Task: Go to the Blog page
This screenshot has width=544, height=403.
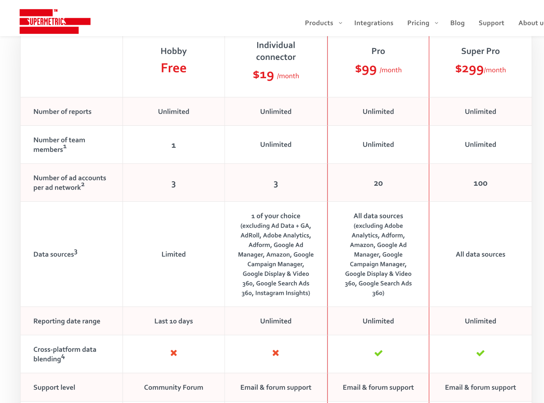Action: [457, 23]
